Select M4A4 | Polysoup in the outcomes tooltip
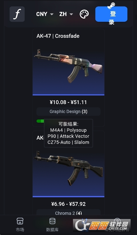Viewport: 137px width, 235px height. [x=68, y=130]
